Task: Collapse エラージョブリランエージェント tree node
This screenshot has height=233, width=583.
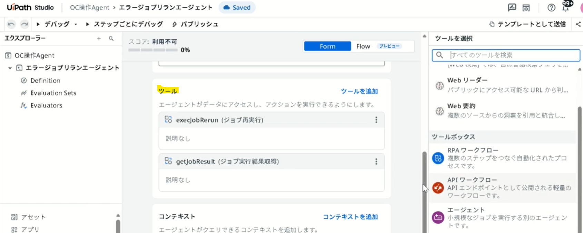Action: [x=10, y=68]
